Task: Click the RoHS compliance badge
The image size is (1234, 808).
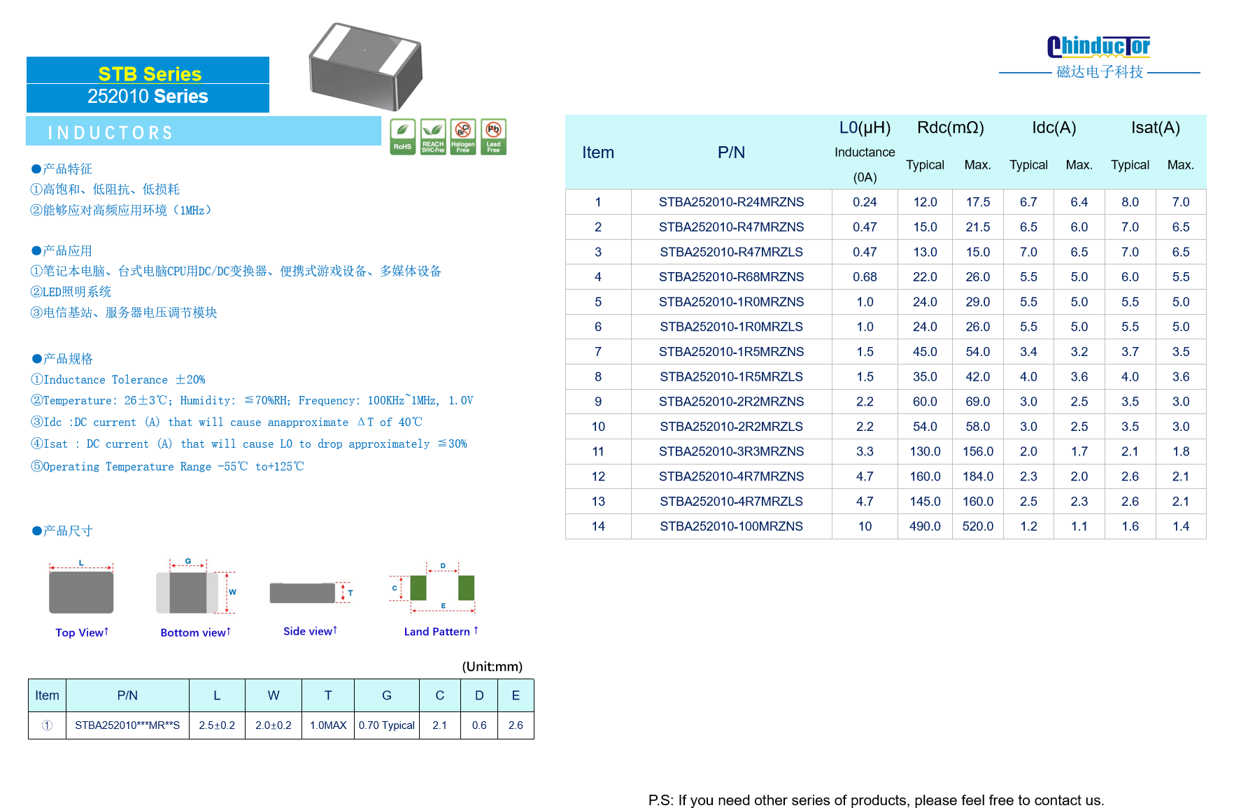Action: coord(402,136)
